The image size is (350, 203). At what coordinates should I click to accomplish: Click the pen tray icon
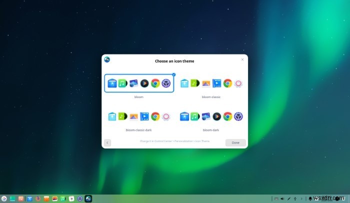click(289, 198)
